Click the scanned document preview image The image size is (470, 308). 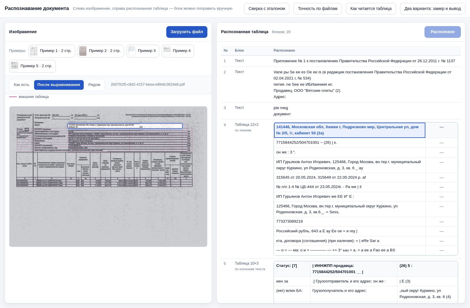[108, 177]
